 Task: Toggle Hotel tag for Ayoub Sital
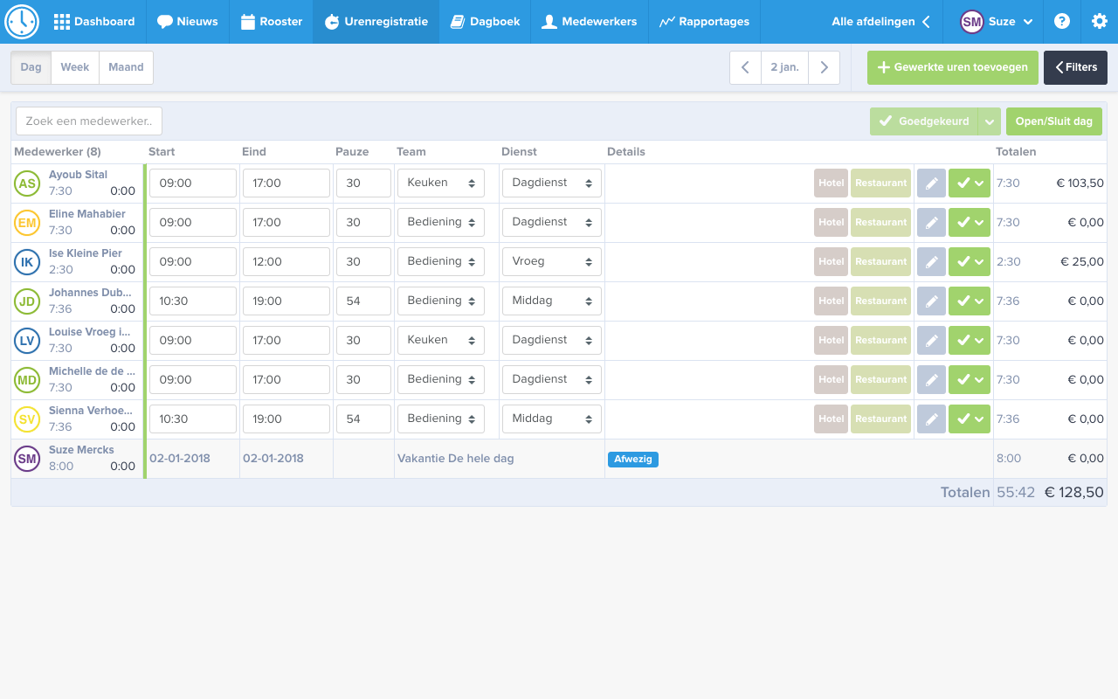[x=831, y=183]
